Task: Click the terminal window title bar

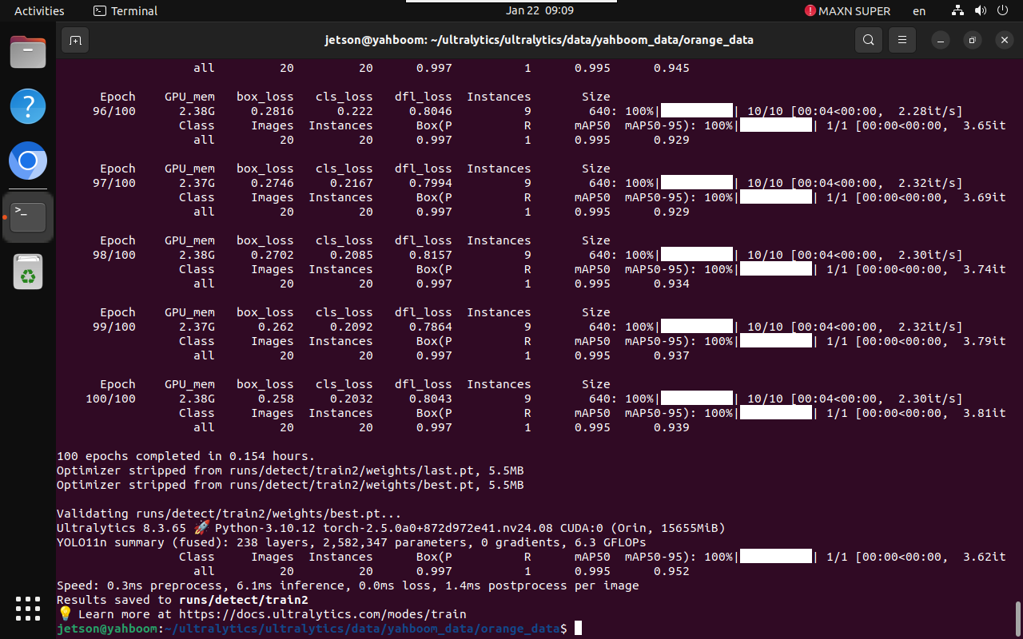Action: (x=539, y=40)
